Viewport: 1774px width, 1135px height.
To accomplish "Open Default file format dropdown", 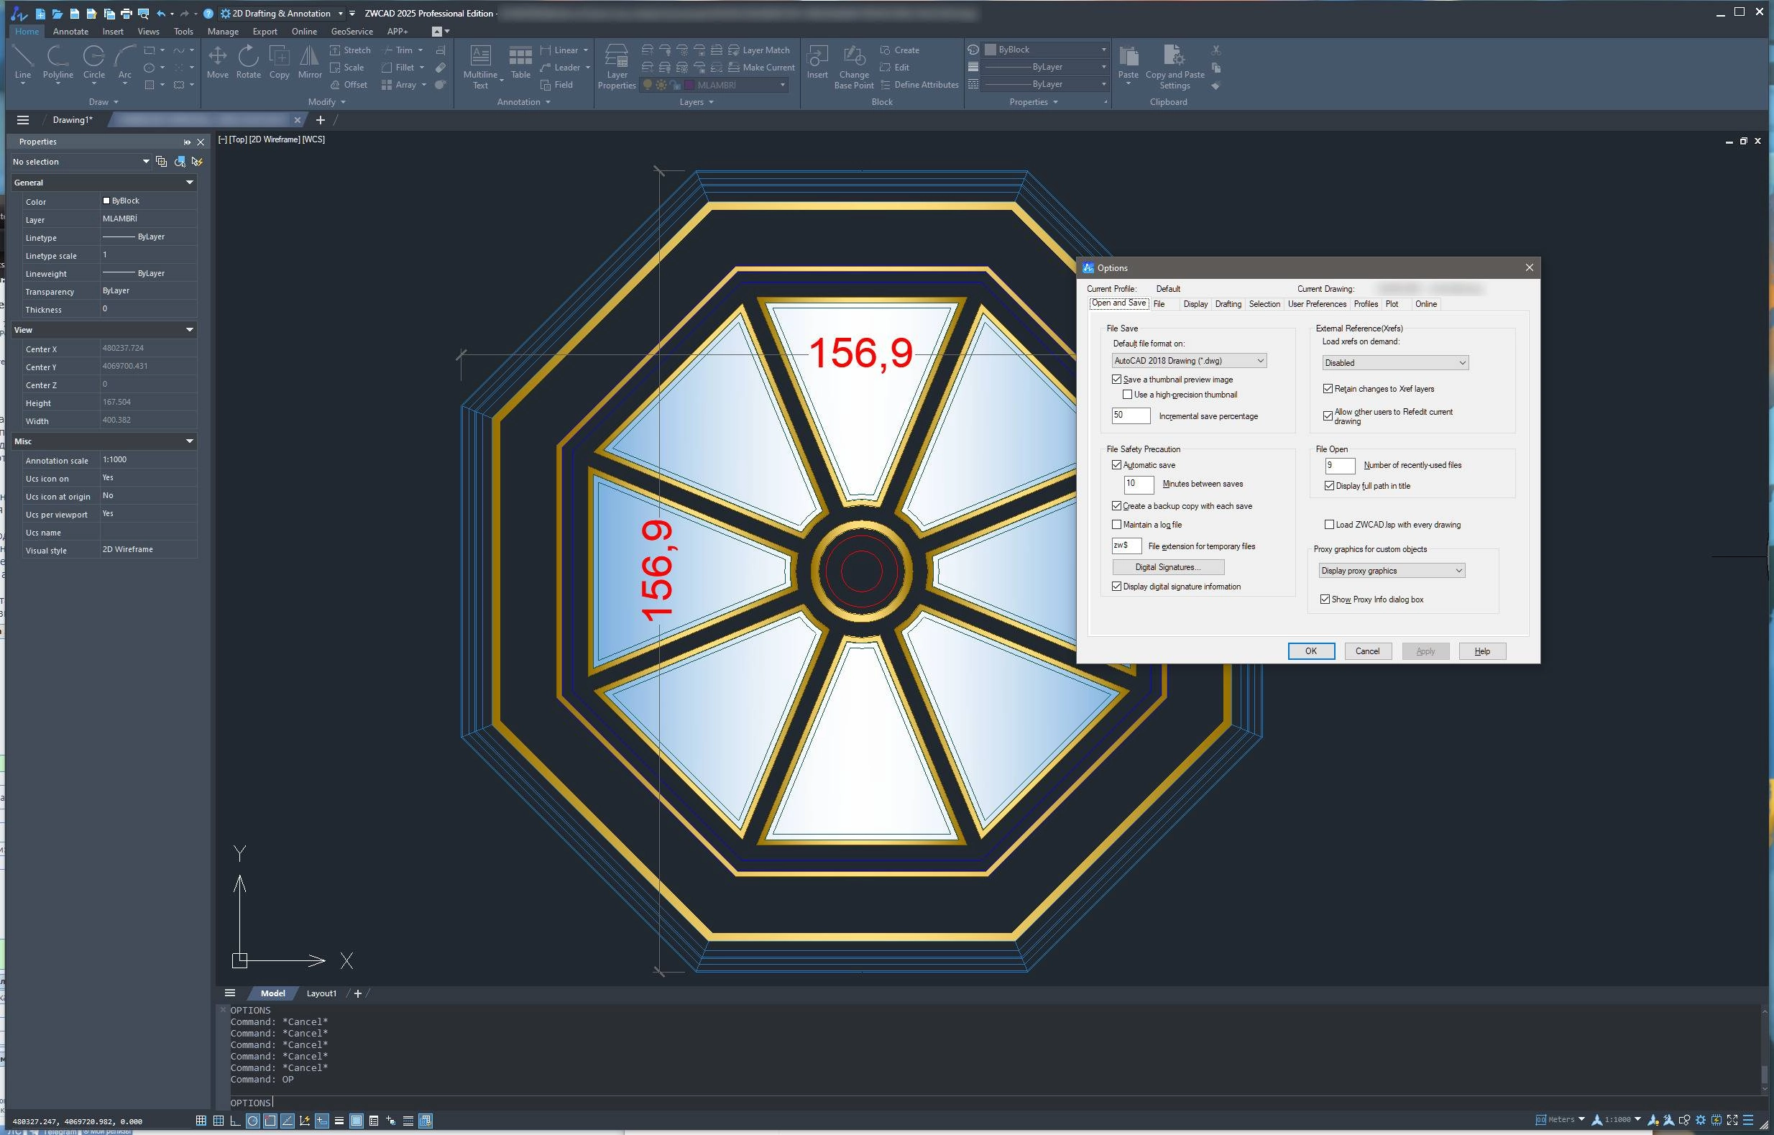I will click(1189, 361).
